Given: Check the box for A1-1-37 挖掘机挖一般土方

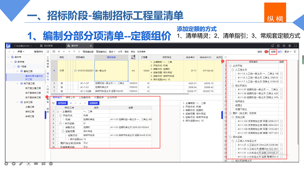Looking at the screenshot, I should (x=281, y=89).
